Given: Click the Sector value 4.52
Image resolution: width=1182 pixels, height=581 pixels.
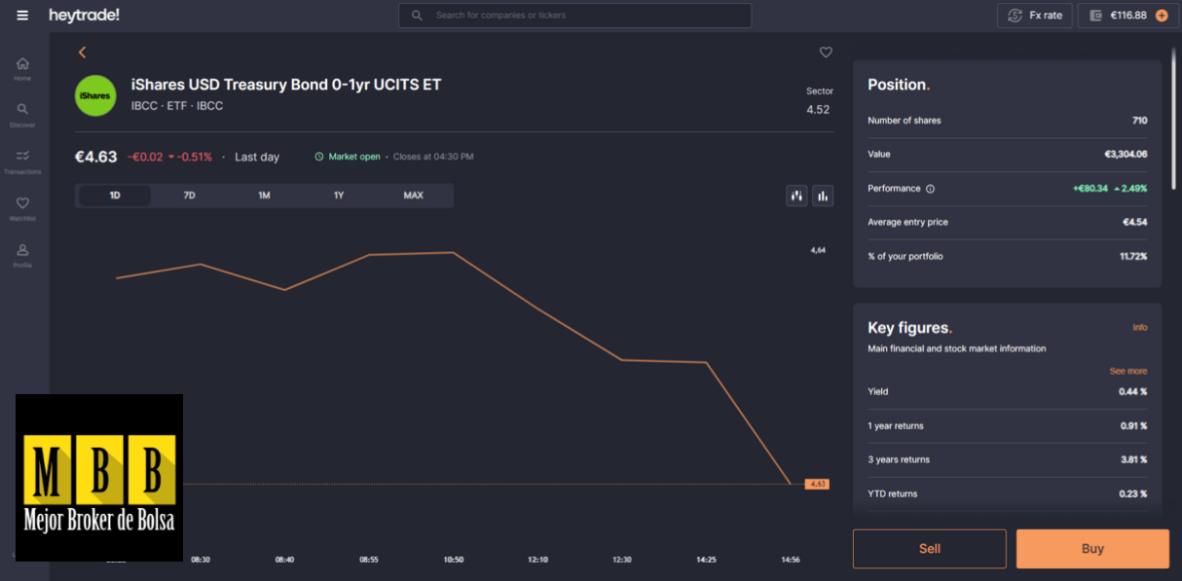Looking at the screenshot, I should (818, 110).
